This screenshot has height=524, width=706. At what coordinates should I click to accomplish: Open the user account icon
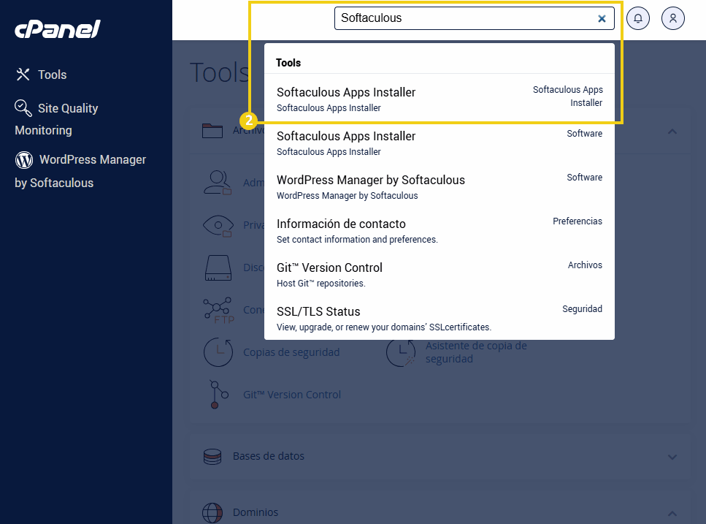coord(672,18)
